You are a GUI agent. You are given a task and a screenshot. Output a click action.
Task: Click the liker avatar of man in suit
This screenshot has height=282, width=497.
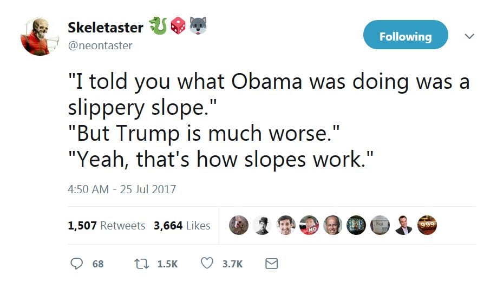(x=403, y=225)
